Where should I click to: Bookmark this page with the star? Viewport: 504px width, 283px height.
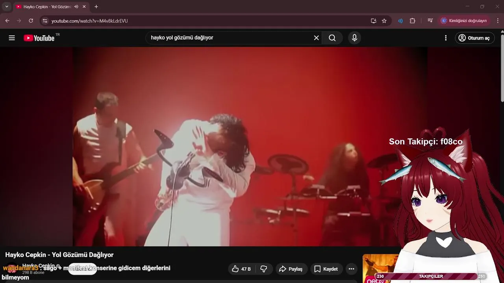click(384, 21)
